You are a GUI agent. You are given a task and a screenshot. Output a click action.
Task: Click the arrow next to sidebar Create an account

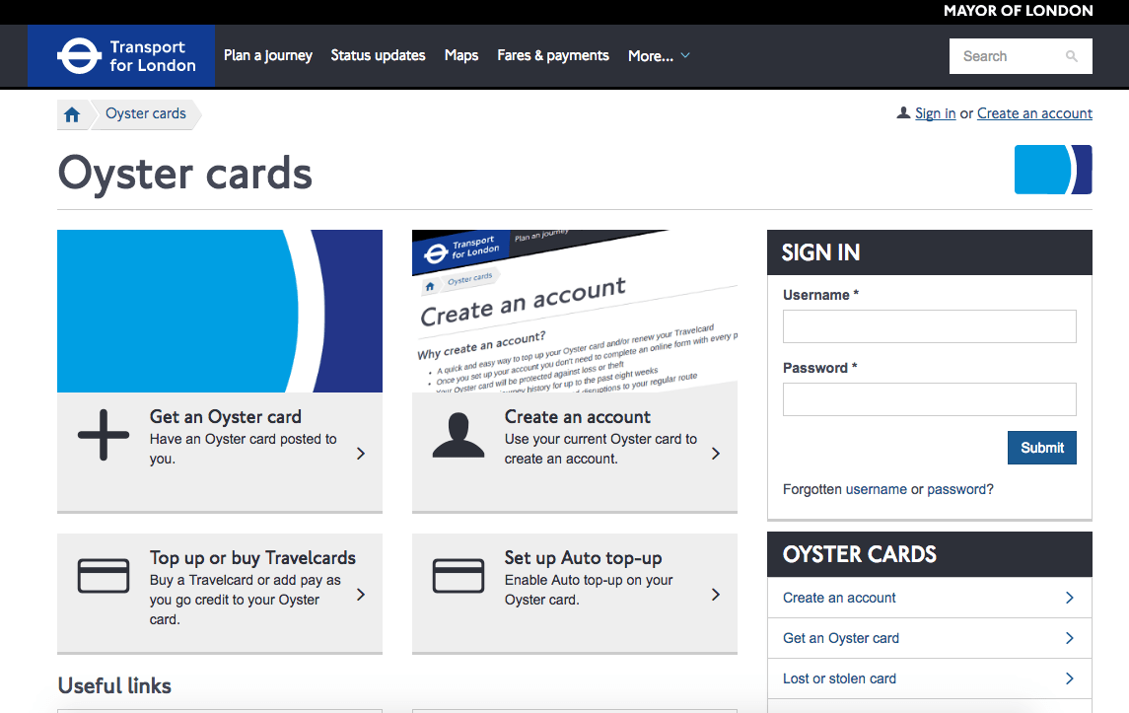(1069, 598)
